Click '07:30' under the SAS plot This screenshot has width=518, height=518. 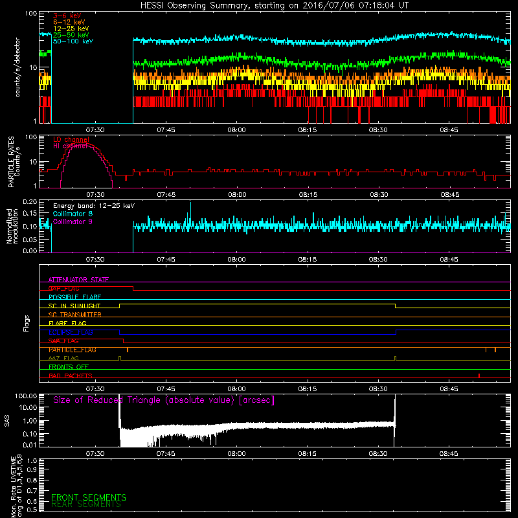pyautogui.click(x=95, y=454)
